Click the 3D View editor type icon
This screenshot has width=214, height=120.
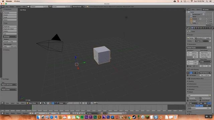(x=3, y=103)
